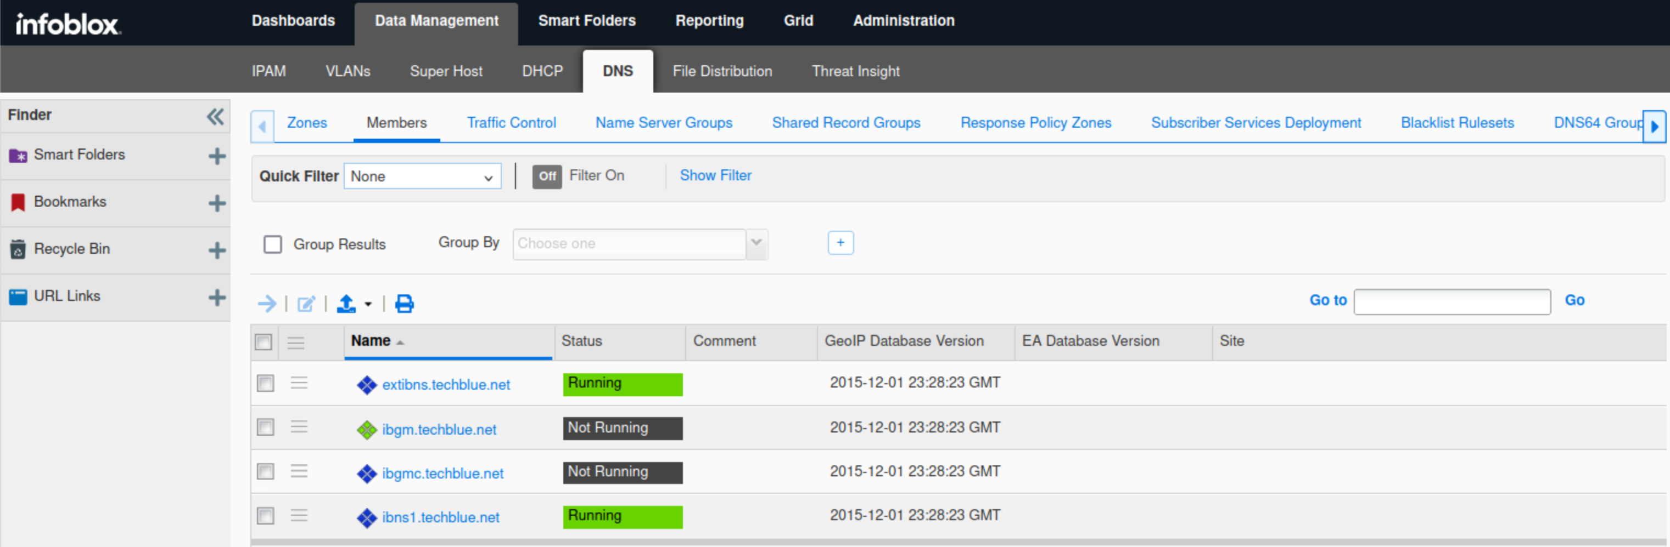The image size is (1670, 547).
Task: Switch to the Zones tab
Action: click(307, 123)
